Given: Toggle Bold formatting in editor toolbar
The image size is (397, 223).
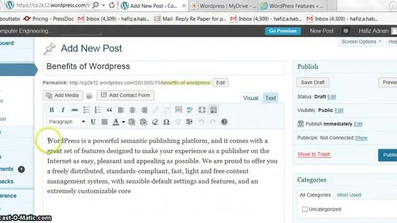Looking at the screenshot, I should pos(51,110).
